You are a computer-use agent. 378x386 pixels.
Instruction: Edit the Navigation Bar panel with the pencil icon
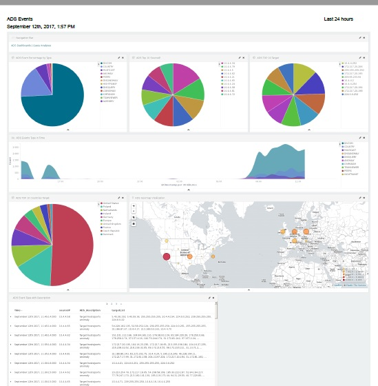point(360,38)
